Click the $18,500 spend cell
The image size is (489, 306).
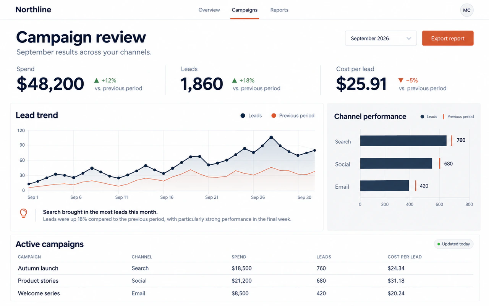click(x=241, y=268)
